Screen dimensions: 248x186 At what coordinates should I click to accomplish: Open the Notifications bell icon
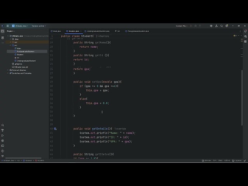coord(245,31)
